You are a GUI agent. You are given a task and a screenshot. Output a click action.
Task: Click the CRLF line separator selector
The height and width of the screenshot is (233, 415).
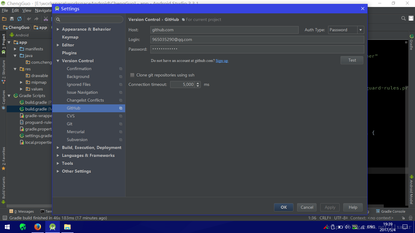325,218
